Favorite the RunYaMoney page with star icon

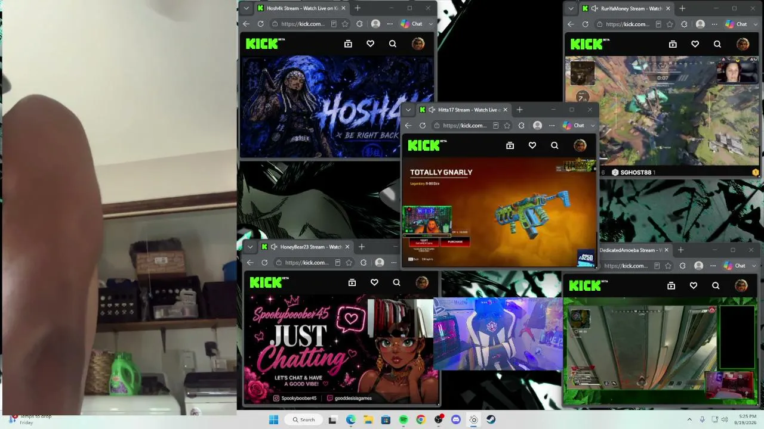(670, 24)
